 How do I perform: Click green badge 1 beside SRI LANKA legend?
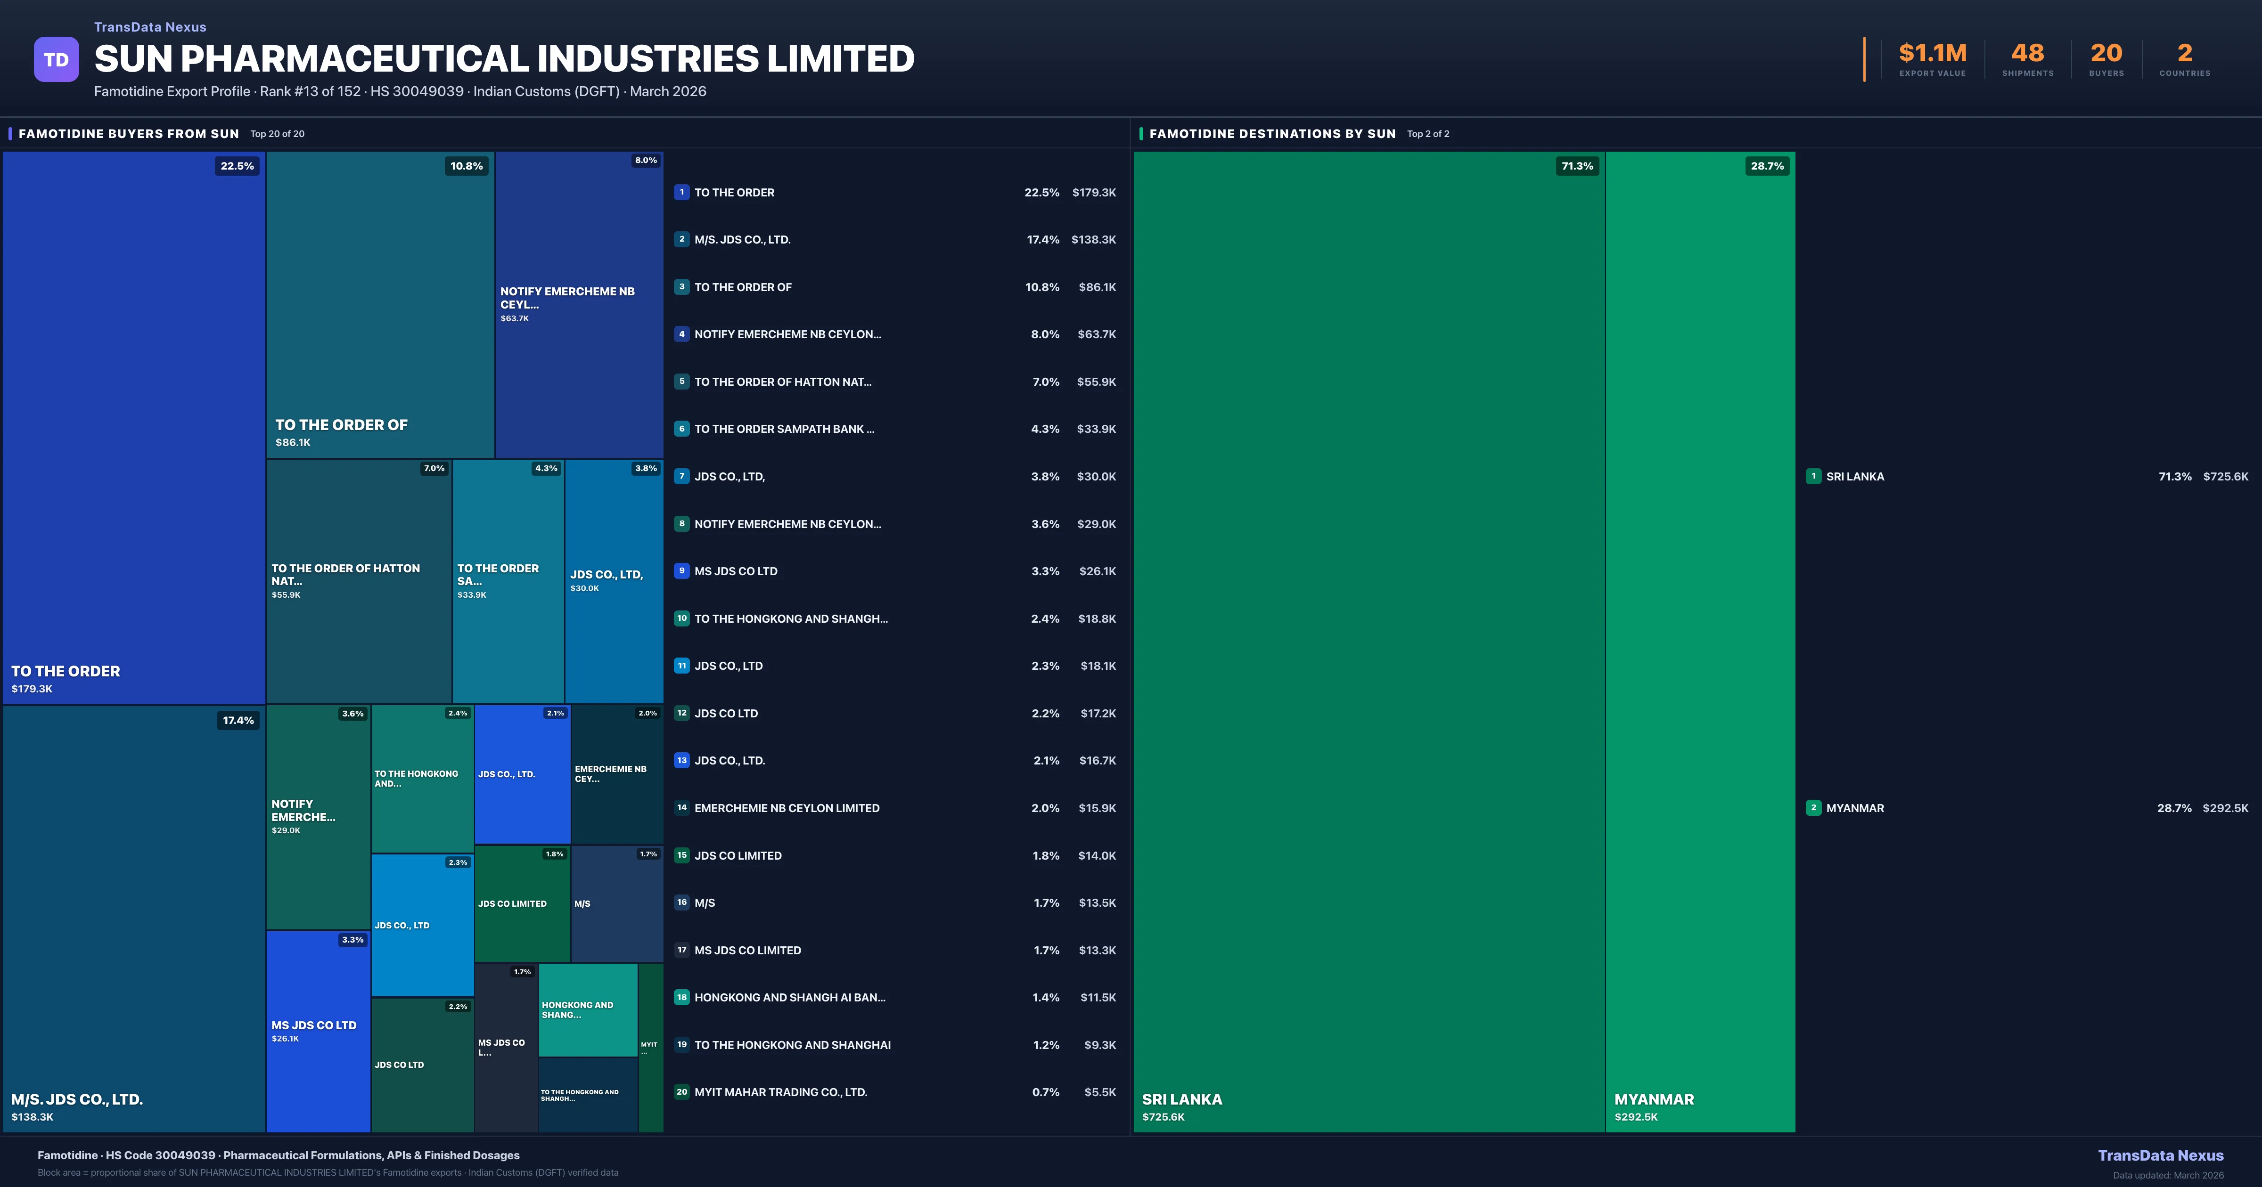1813,476
